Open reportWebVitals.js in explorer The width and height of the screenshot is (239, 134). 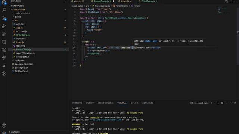click(25, 53)
